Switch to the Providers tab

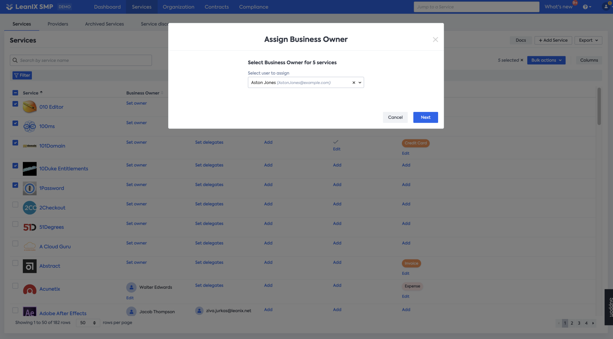point(58,24)
